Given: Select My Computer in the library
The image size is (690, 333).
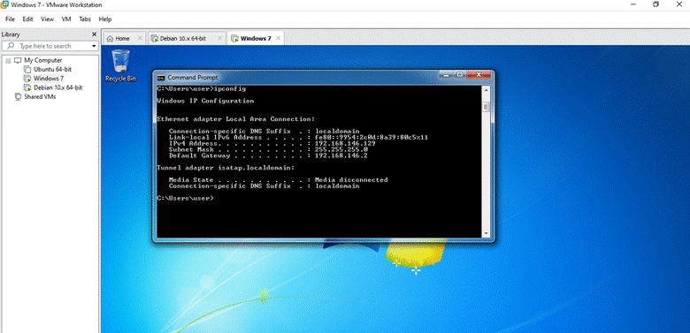Looking at the screenshot, I should point(42,61).
